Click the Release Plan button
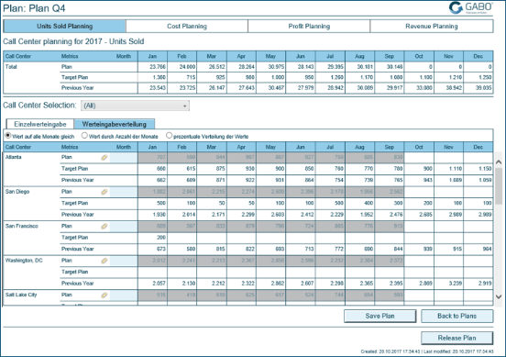The height and width of the screenshot is (357, 506). coord(456,338)
